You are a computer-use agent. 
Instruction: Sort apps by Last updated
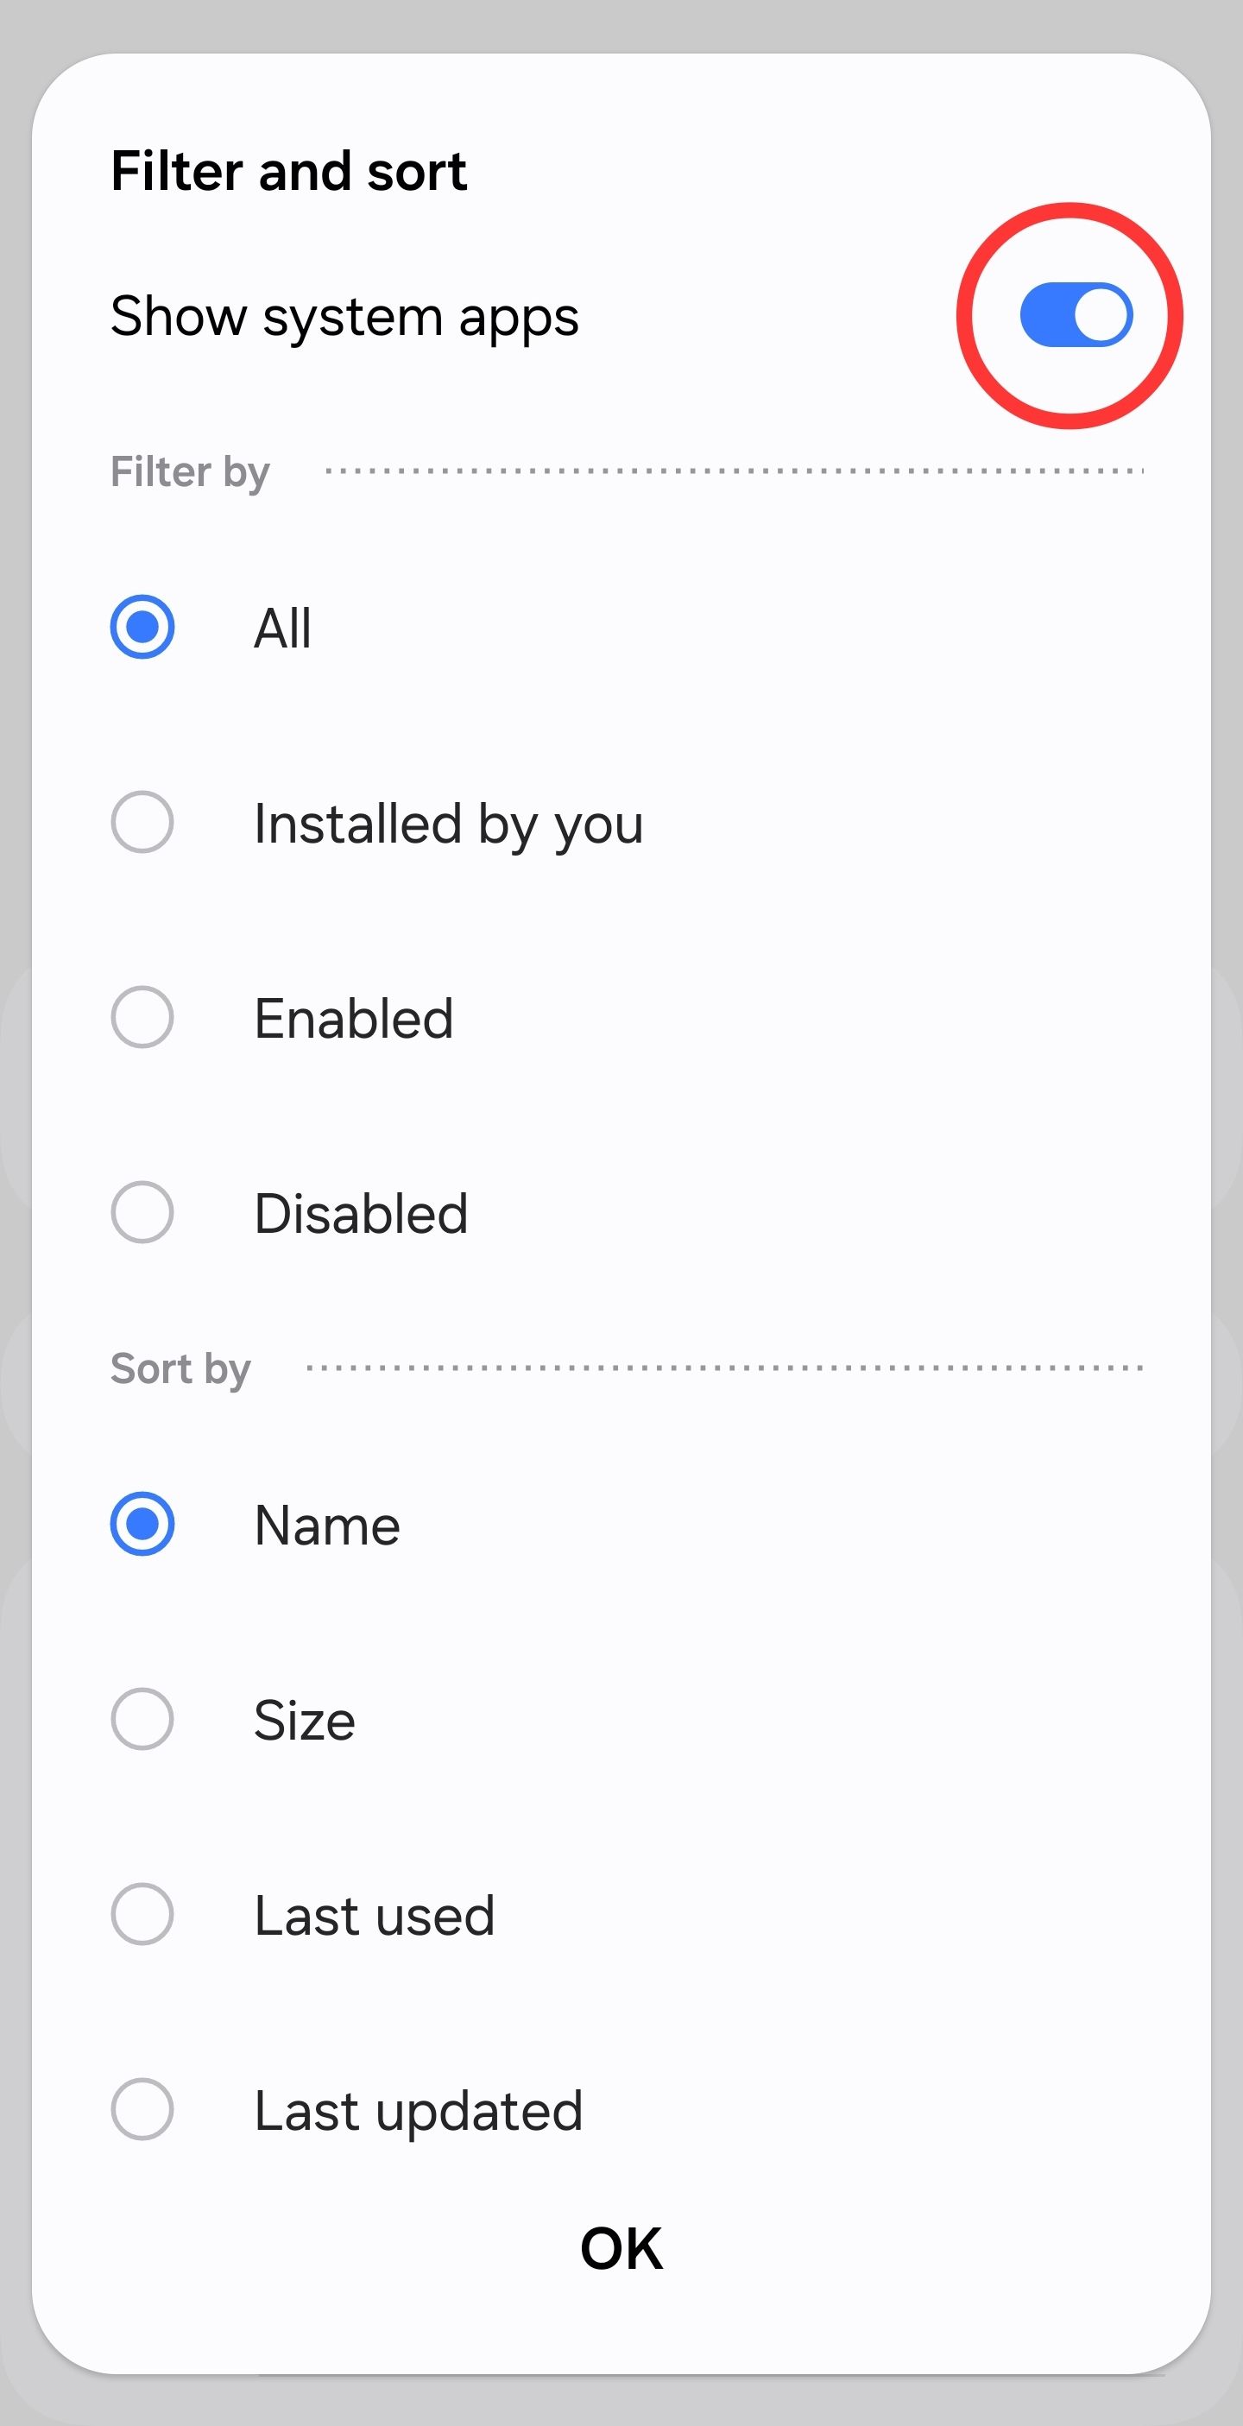417,2109
